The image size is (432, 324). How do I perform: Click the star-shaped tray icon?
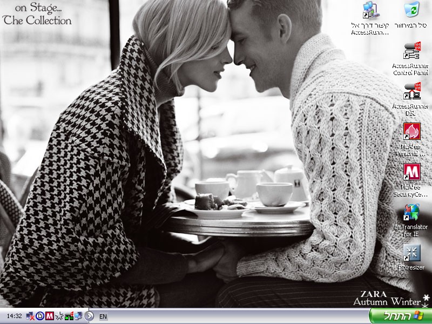59,316
